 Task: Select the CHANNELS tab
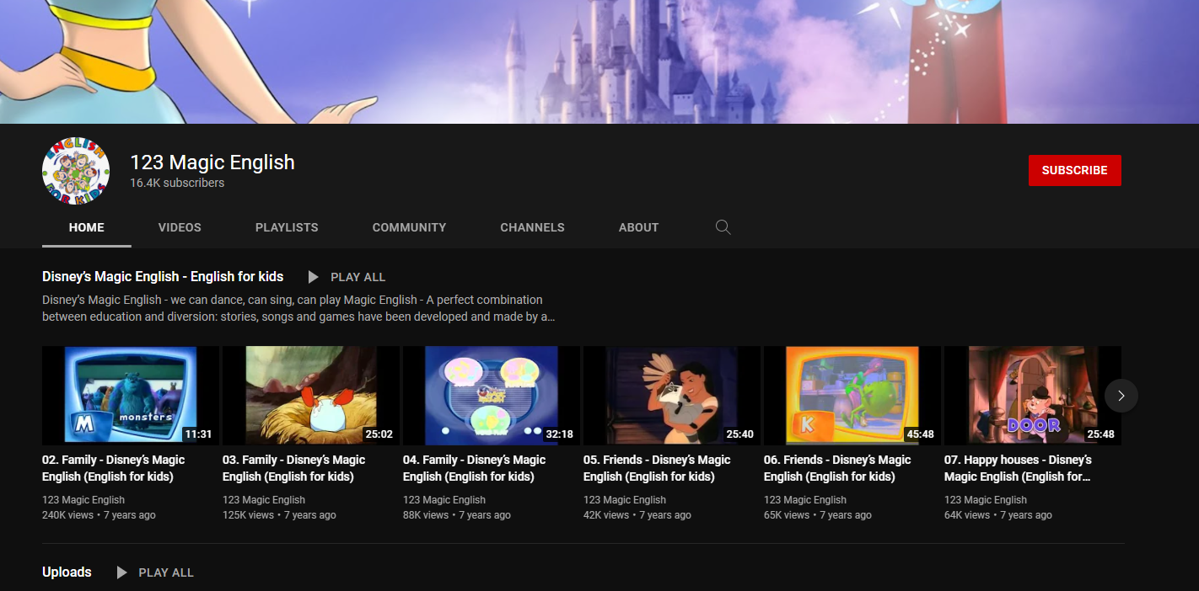(x=532, y=226)
